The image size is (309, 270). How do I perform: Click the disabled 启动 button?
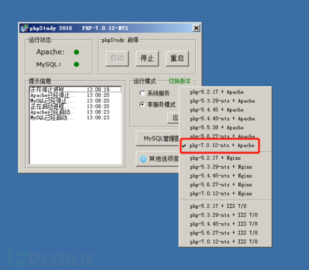click(117, 59)
